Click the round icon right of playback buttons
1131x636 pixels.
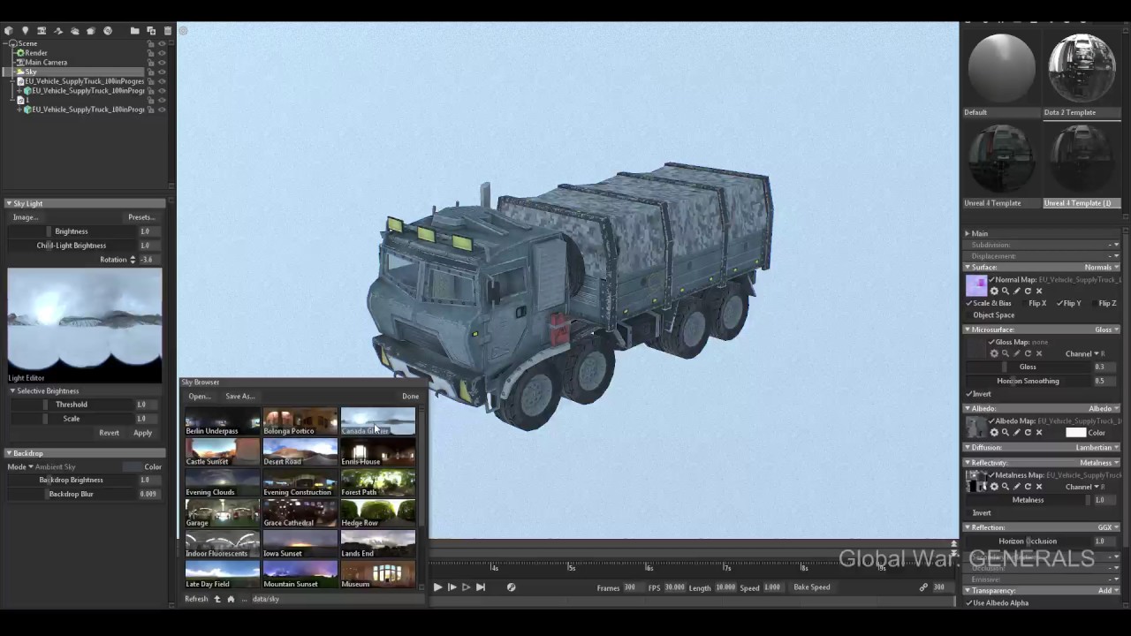tap(511, 587)
